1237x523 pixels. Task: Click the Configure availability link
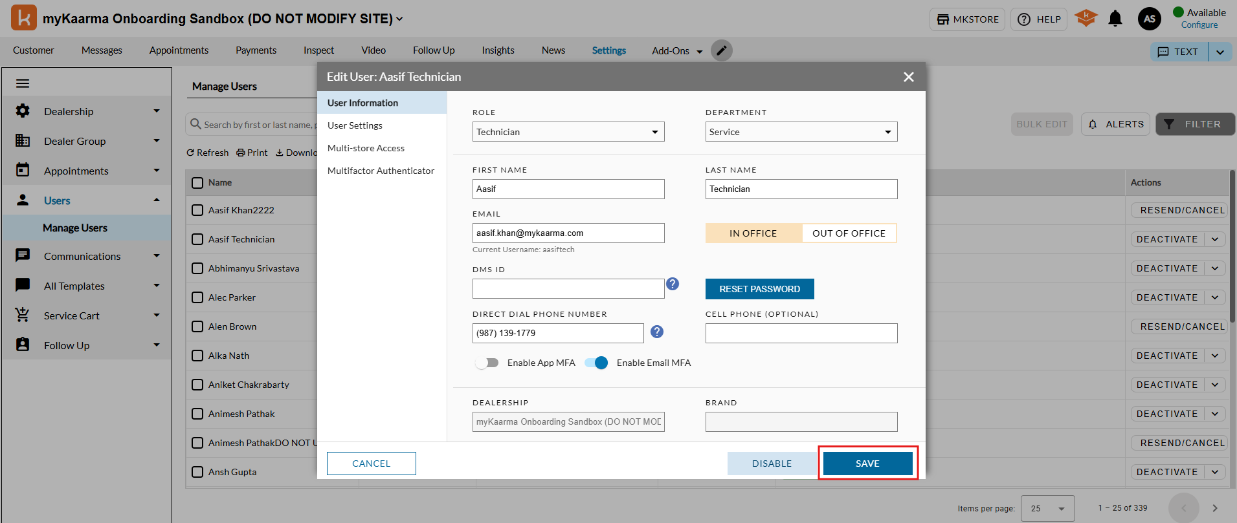1199,25
